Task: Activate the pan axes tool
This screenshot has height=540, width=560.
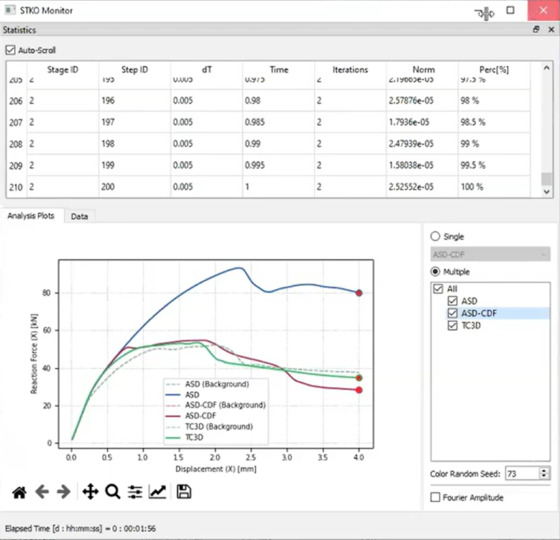Action: 91,492
